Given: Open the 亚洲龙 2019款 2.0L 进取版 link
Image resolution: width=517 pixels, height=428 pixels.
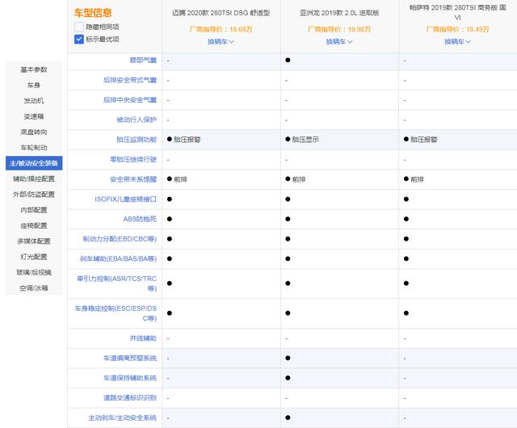Looking at the screenshot, I should point(339,12).
